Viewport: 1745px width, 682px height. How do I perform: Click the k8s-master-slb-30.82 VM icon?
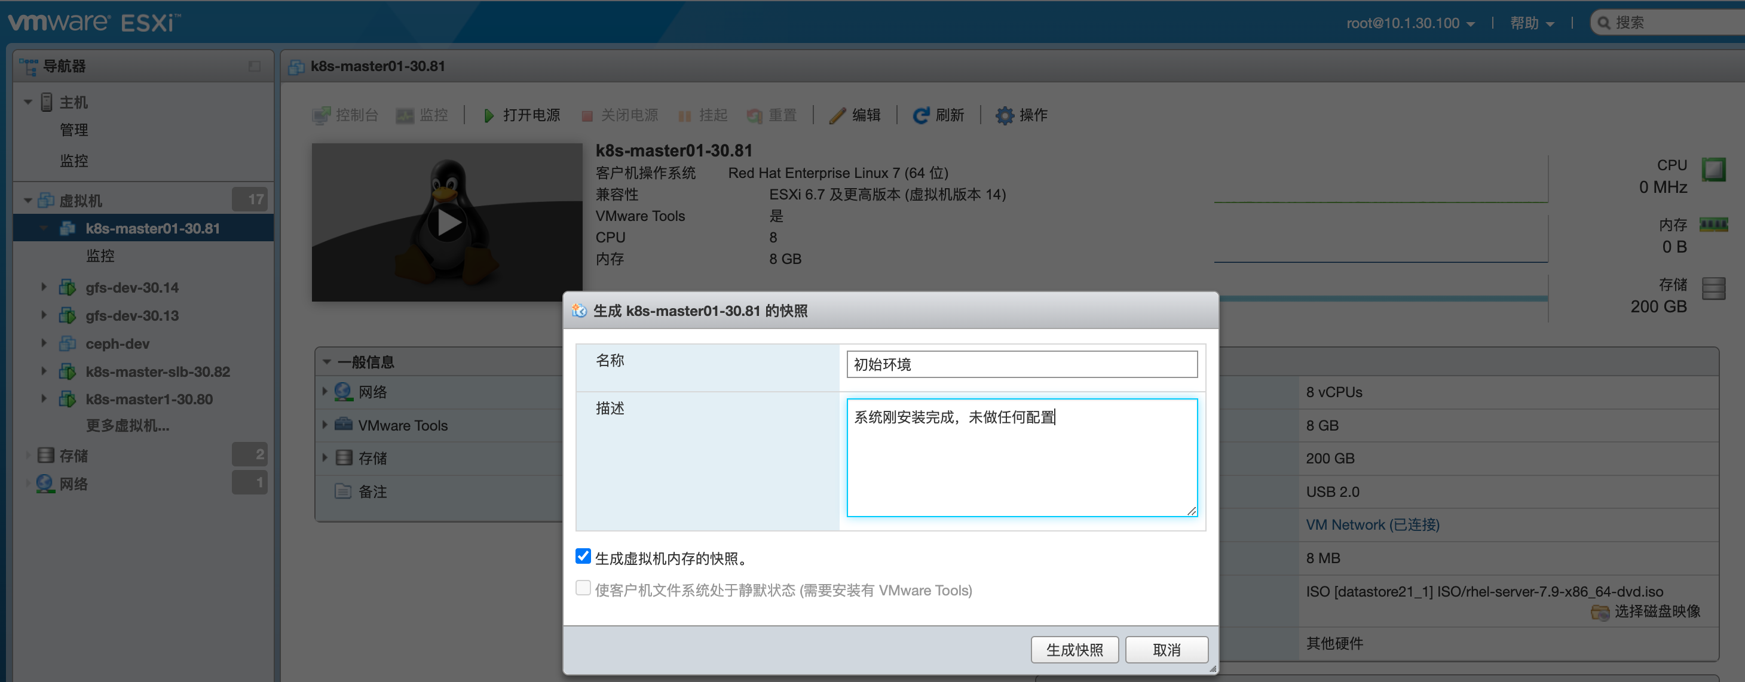click(x=67, y=372)
